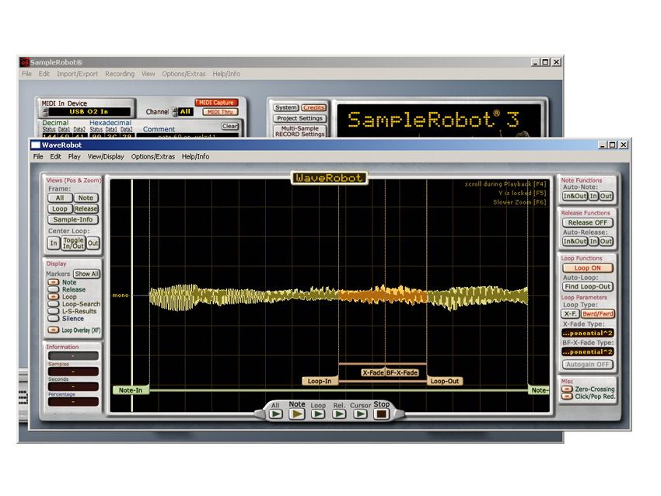Screen dimensions: 661x496
Task: Open WaveRobot File menu
Action: [x=38, y=156]
